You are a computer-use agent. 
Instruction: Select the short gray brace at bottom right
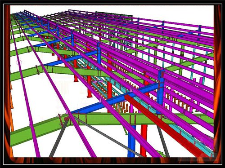(163, 141)
